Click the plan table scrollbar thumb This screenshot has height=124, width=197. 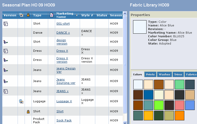(125, 64)
